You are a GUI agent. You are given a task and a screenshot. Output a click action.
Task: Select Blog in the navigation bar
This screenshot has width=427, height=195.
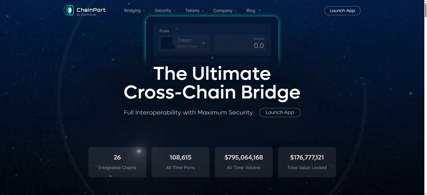click(x=251, y=10)
